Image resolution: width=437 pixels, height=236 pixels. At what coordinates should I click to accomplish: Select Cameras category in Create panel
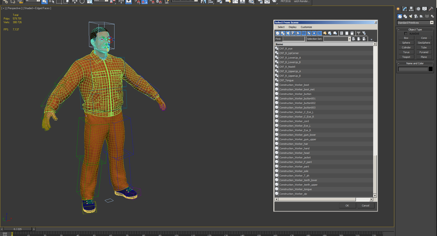click(416, 17)
